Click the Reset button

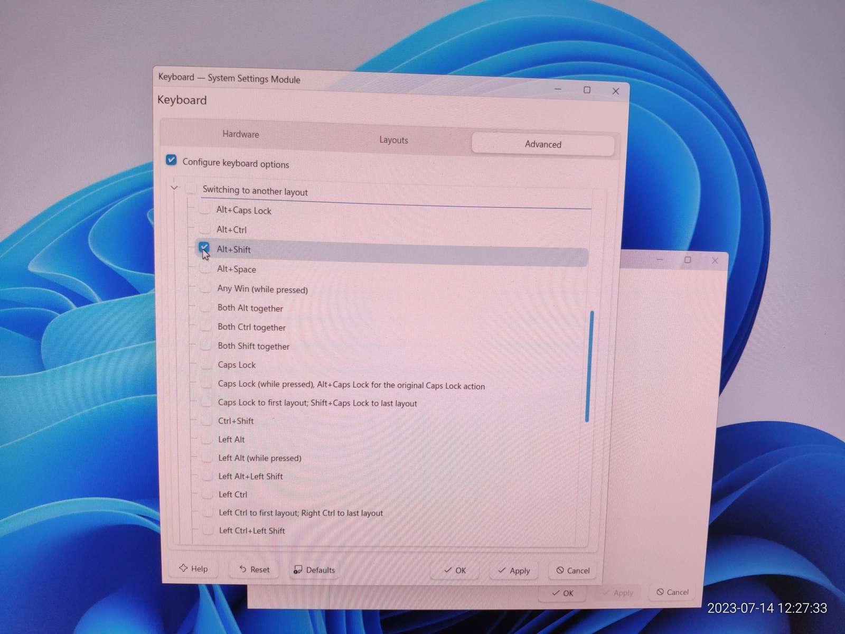tap(254, 570)
